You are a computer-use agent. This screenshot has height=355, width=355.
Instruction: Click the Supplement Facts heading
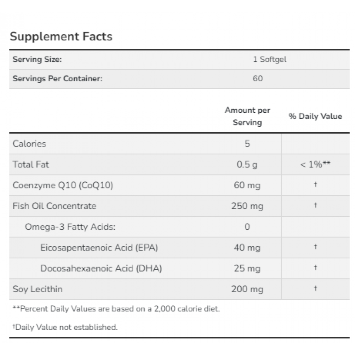(61, 36)
